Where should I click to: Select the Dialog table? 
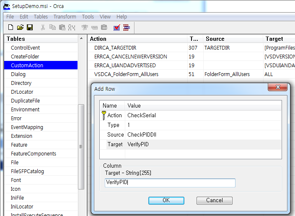click(41, 74)
